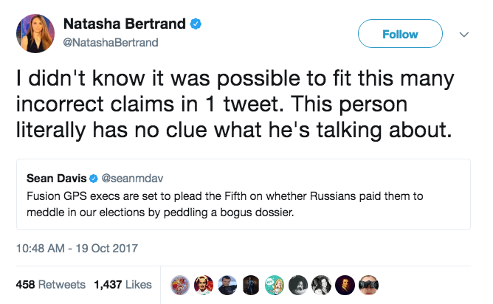Open the quoted tweet about Fusion GPS
The image size is (493, 304).
pyautogui.click(x=244, y=194)
